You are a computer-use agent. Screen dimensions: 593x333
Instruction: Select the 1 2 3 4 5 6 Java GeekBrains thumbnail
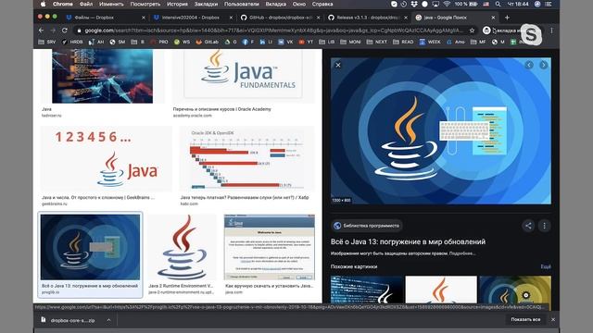click(107, 159)
